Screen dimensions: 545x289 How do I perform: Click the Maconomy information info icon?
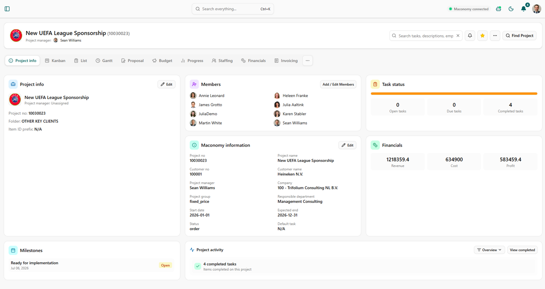tap(194, 145)
